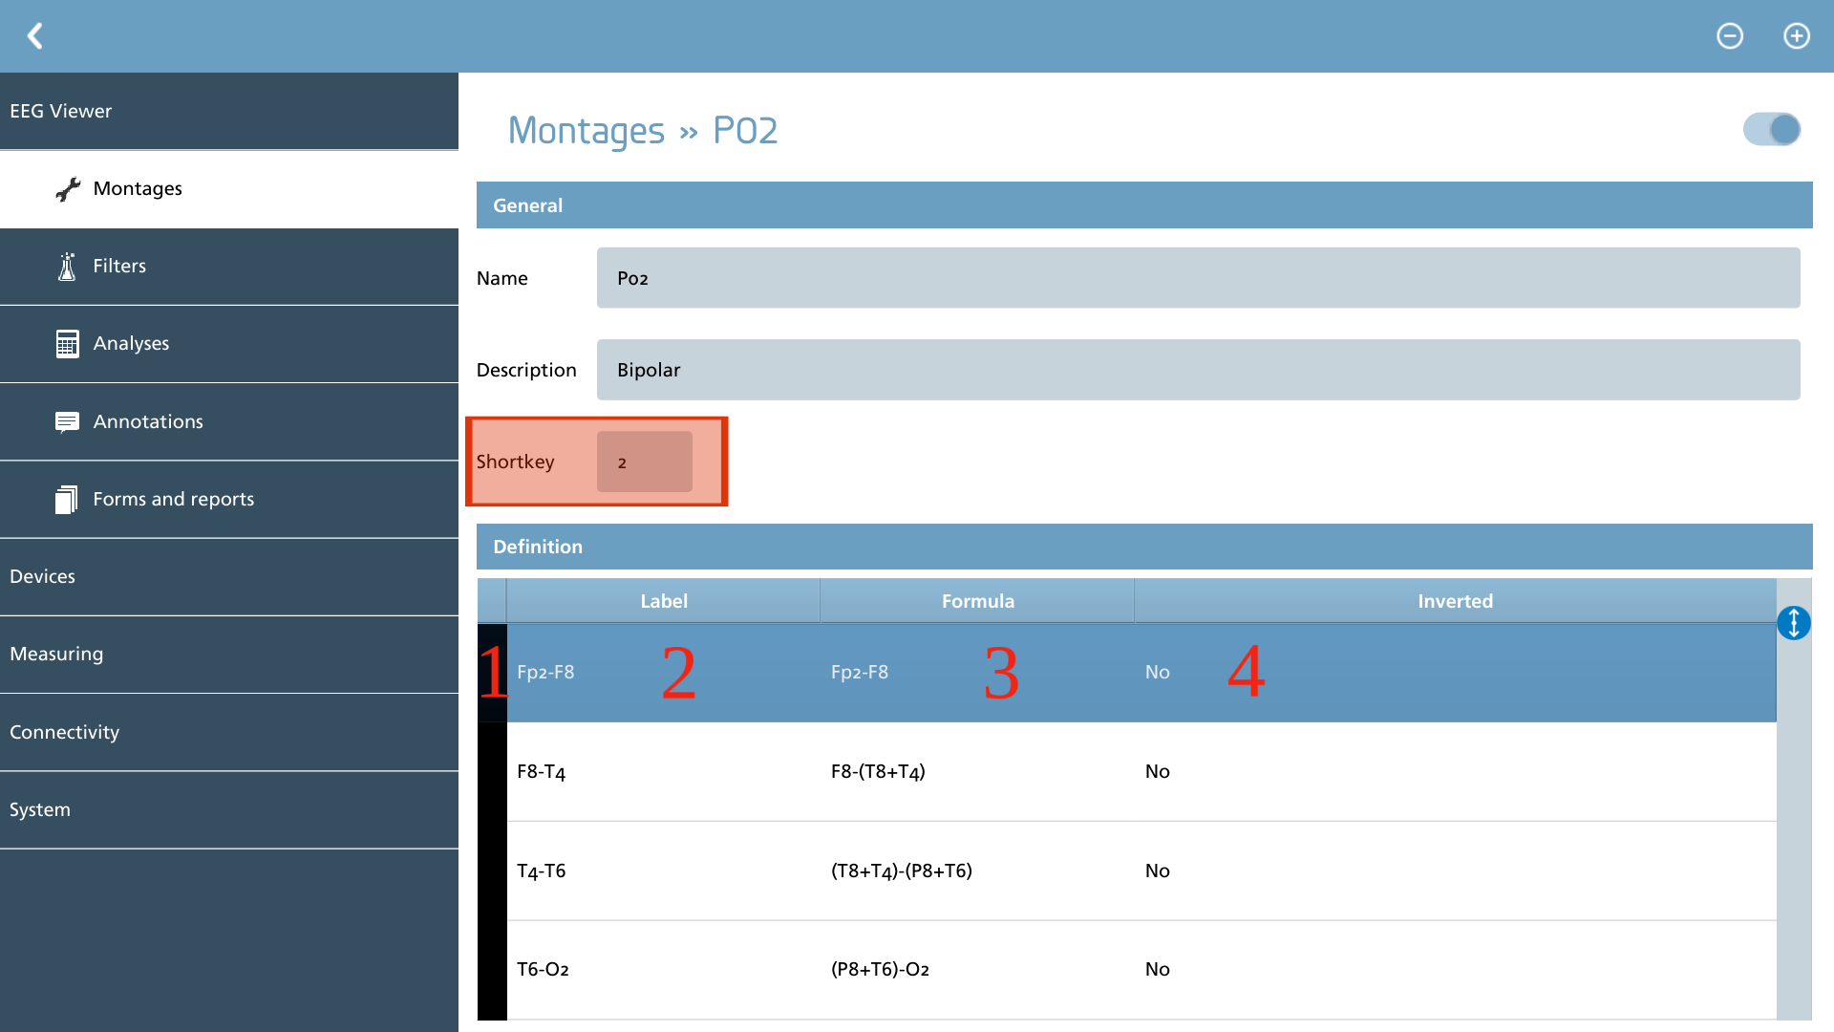Open Filters via the flask icon
The height and width of the screenshot is (1032, 1834).
(x=67, y=267)
